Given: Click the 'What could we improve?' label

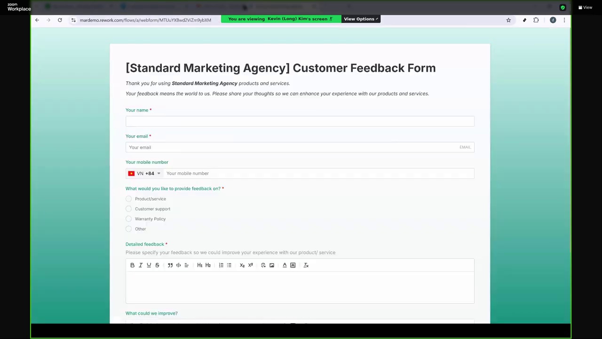Looking at the screenshot, I should [x=151, y=313].
